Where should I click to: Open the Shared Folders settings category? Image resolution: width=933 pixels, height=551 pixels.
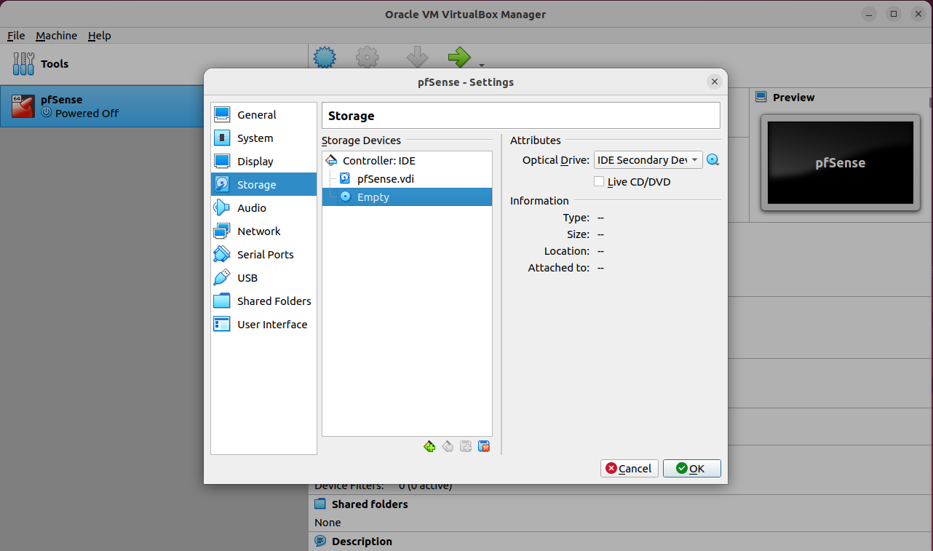pos(263,301)
